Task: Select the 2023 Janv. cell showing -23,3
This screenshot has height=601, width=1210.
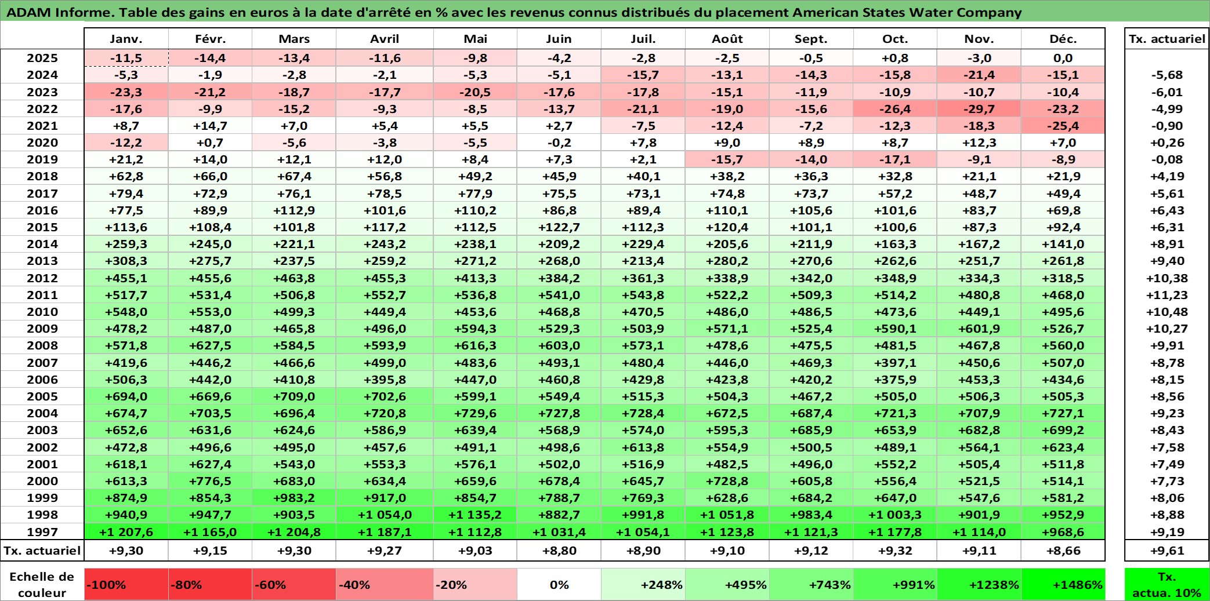Action: (126, 92)
